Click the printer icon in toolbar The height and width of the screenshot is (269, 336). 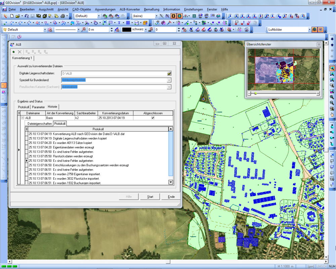tap(62, 16)
